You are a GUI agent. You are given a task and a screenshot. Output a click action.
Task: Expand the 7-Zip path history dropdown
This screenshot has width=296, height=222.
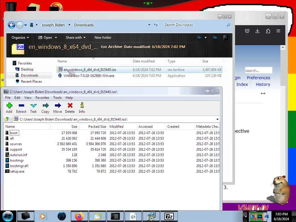217,119
